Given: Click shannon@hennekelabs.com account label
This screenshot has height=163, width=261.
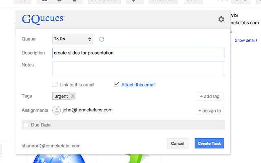Looking at the screenshot, I should pos(51,145).
